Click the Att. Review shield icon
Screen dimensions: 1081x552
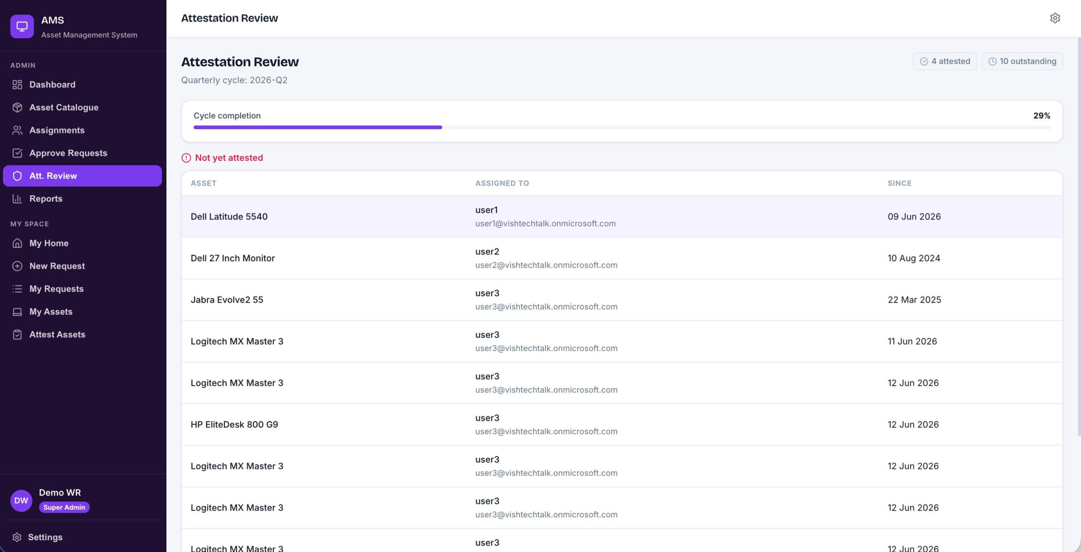[x=17, y=176]
